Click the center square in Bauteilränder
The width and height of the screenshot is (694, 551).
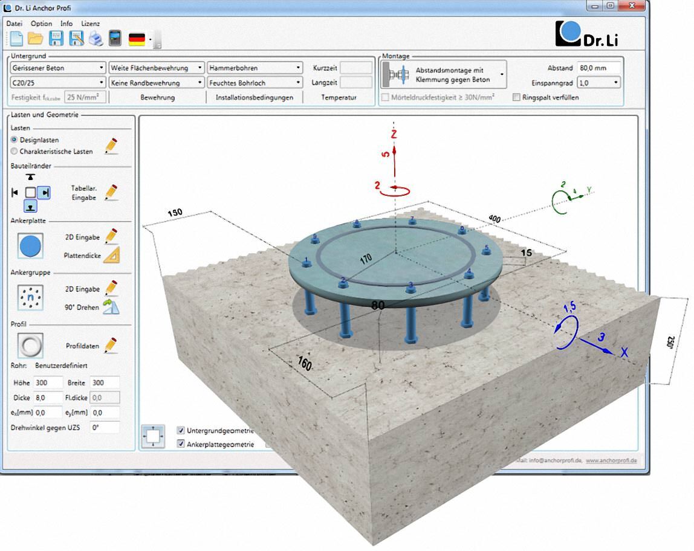30,192
